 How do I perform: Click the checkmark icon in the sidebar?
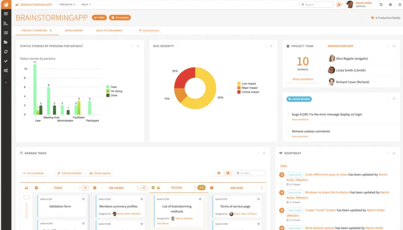6,61
